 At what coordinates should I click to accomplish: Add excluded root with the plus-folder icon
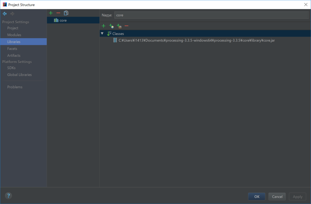coord(119,26)
